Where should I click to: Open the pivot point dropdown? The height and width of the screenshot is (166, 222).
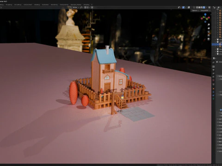[x=82, y=7]
